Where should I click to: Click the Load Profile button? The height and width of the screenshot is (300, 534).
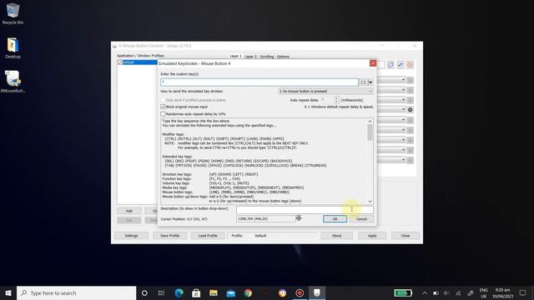208,236
